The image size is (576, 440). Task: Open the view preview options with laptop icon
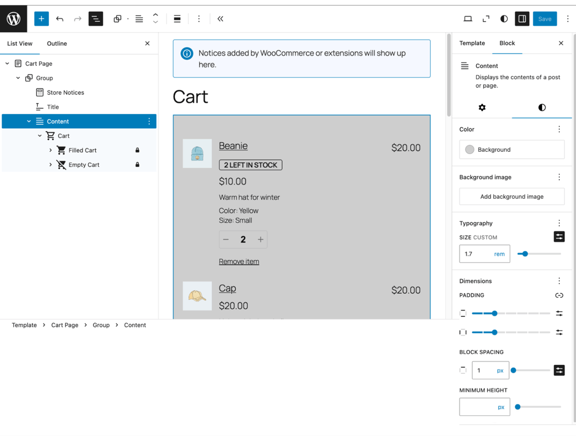coord(468,18)
